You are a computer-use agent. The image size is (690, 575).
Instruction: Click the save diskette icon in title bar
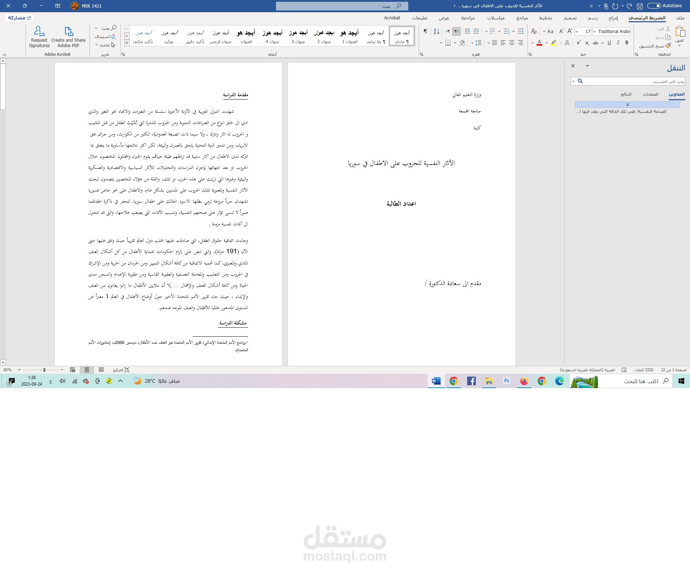pyautogui.click(x=640, y=6)
